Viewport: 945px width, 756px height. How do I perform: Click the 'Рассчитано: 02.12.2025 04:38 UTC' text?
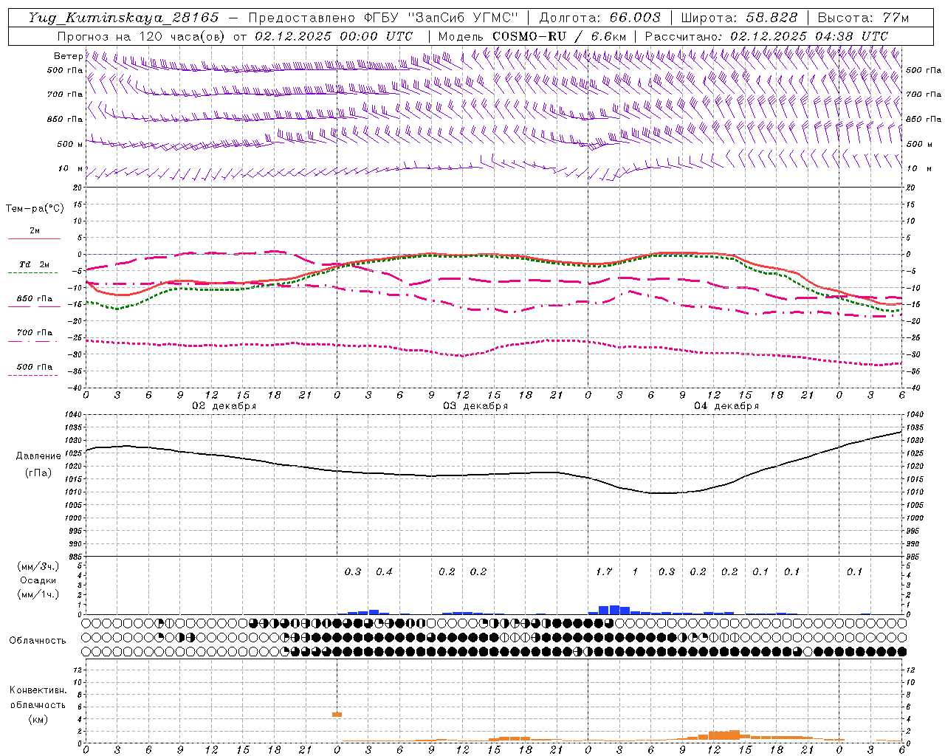pos(766,36)
